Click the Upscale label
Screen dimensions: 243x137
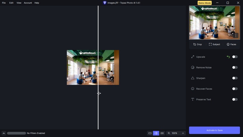coord(201,57)
